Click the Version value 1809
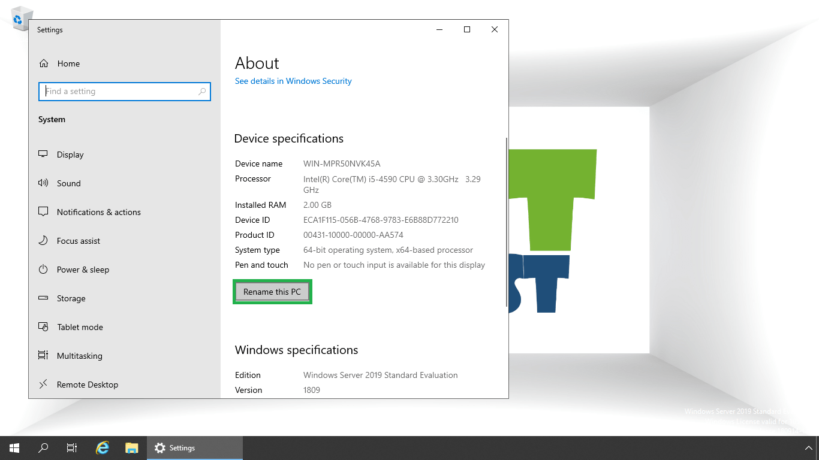The width and height of the screenshot is (819, 460). point(312,390)
